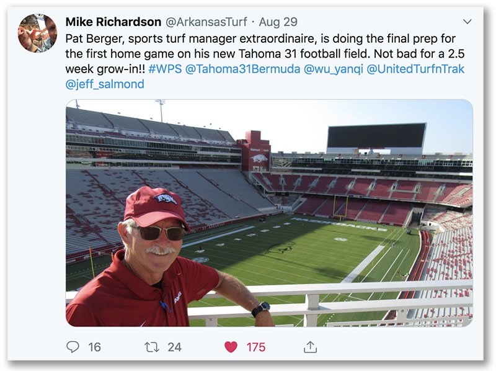Viewport: 496px width, 371px height.
Task: Follow the #WPS hashtag link
Action: [165, 68]
